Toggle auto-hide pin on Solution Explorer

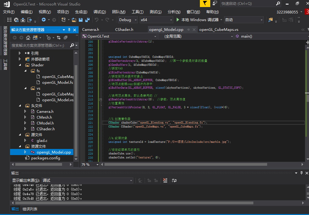point(69,30)
